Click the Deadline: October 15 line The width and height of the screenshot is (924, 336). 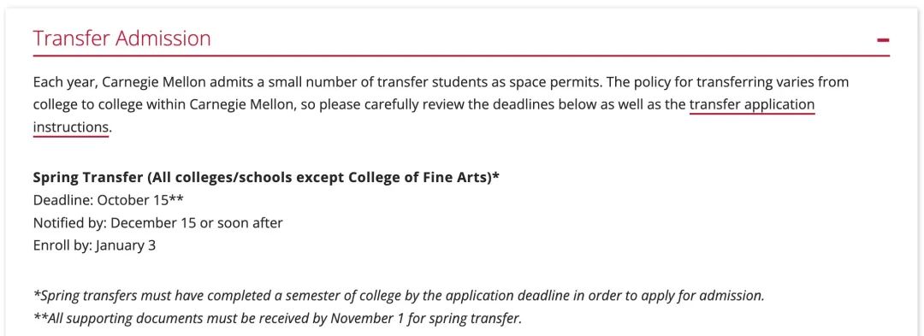pyautogui.click(x=109, y=201)
